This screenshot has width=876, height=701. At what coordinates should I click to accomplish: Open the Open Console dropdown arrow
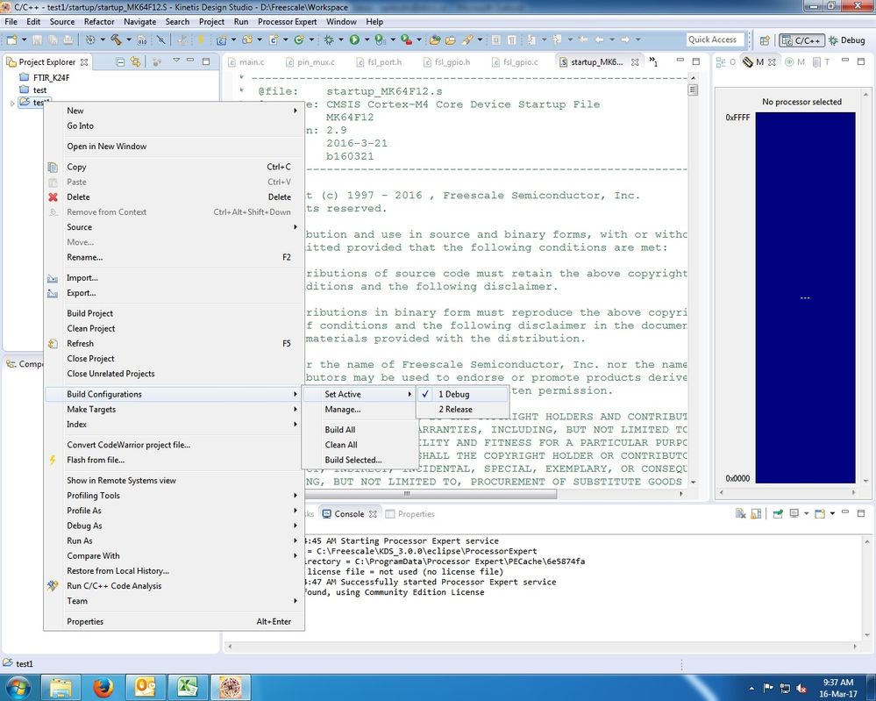tap(832, 513)
